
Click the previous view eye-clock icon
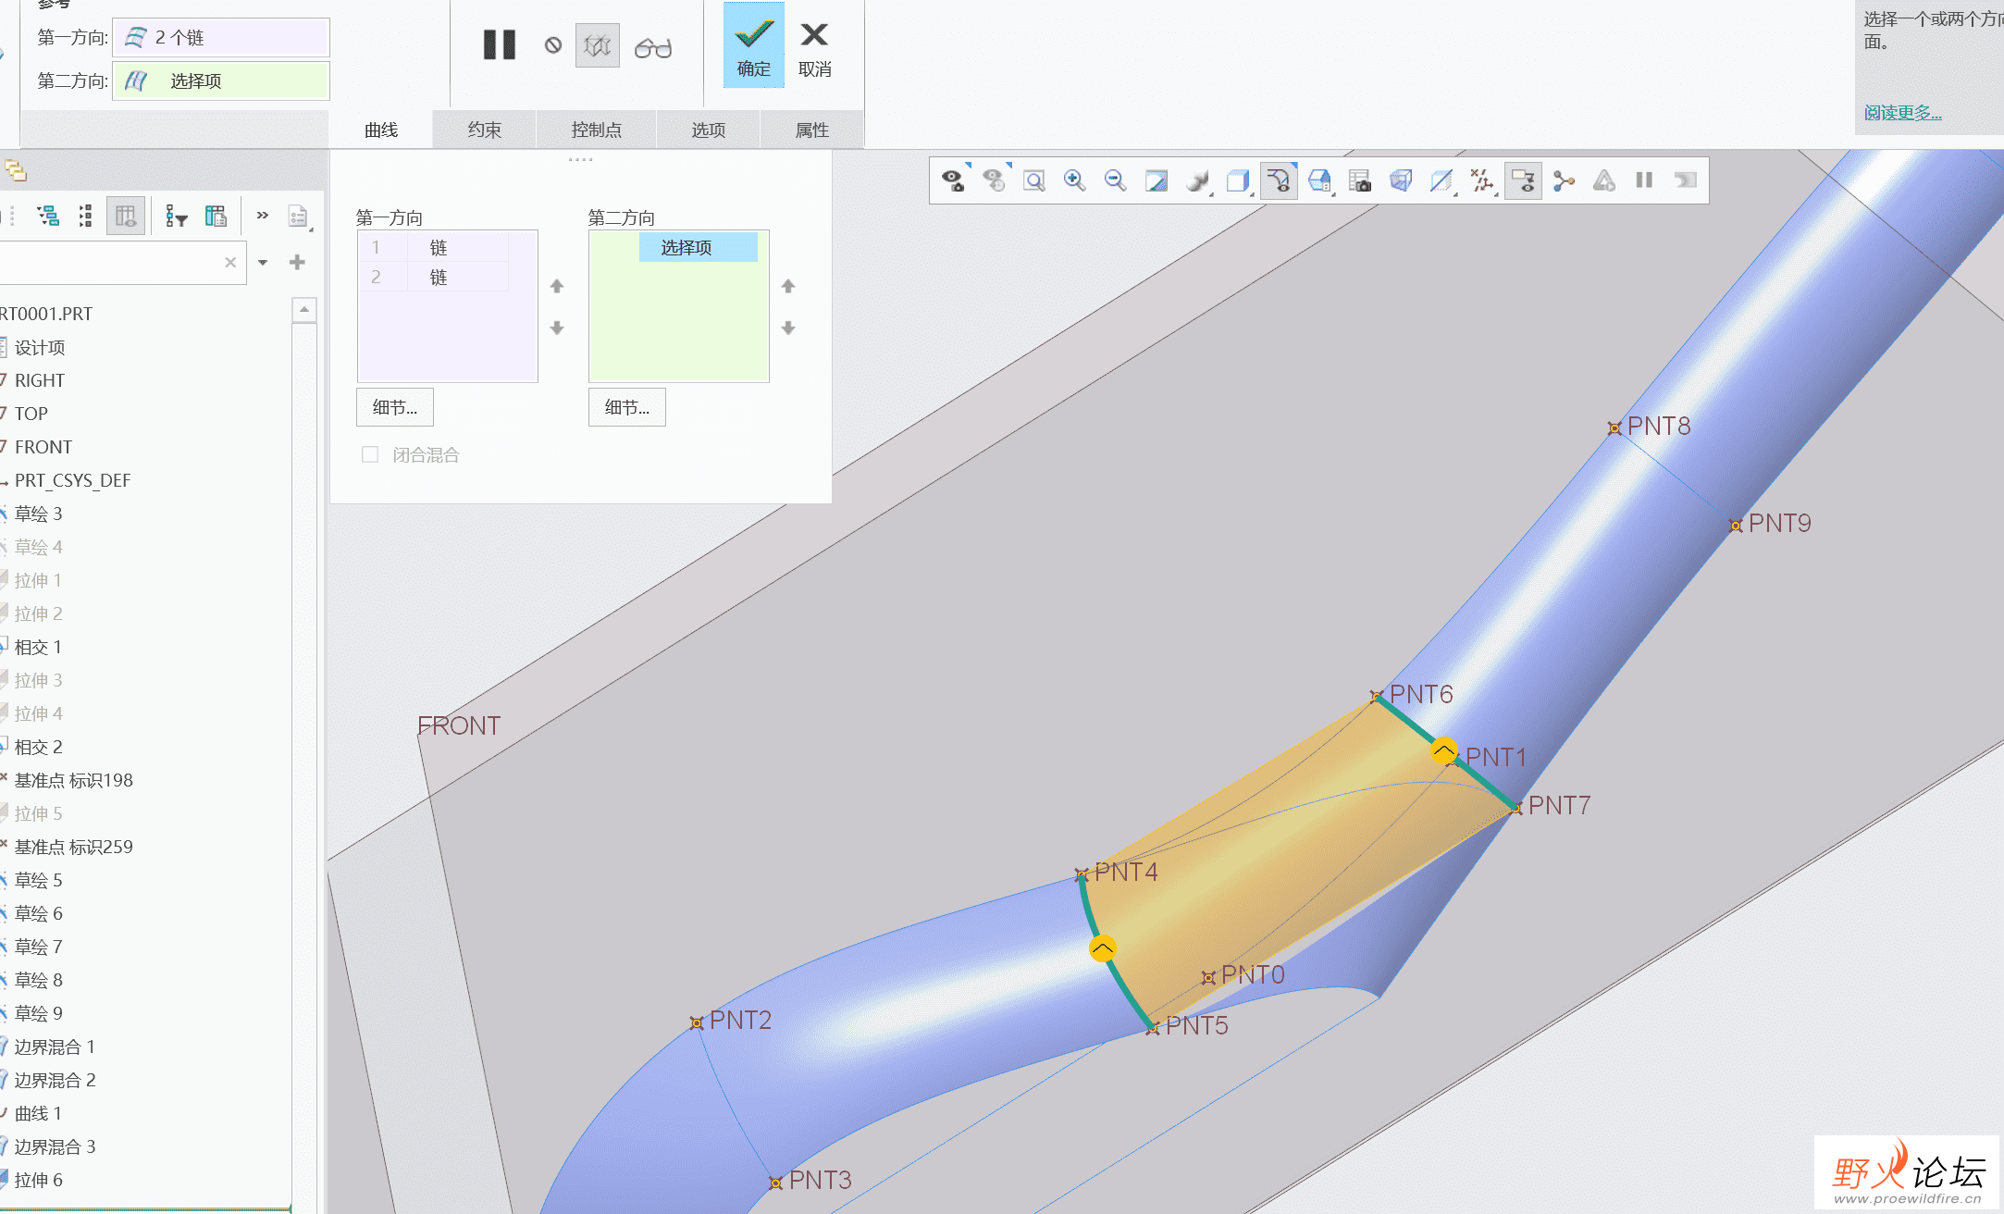pyautogui.click(x=995, y=180)
